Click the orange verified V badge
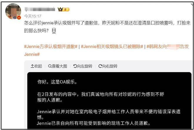 click(x=19, y=18)
